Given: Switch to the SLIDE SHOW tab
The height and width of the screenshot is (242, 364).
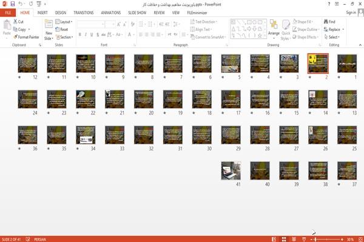Looking at the screenshot, I should click(x=137, y=13).
